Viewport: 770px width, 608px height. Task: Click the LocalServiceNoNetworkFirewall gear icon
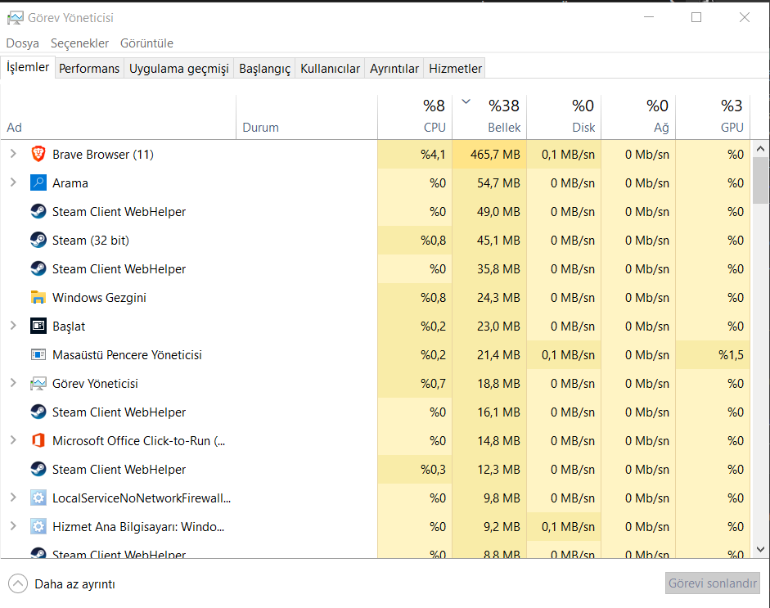[38, 498]
